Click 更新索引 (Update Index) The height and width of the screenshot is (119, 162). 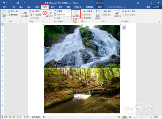pyautogui.click(x=107, y=15)
